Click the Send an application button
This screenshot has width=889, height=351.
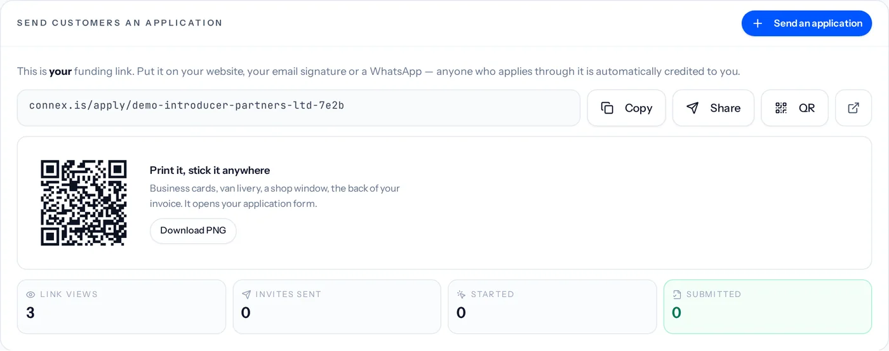click(x=806, y=23)
